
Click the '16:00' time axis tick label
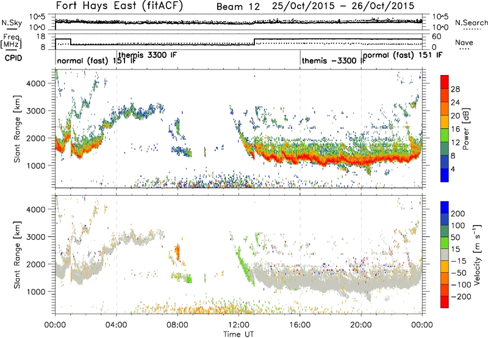coord(300,325)
